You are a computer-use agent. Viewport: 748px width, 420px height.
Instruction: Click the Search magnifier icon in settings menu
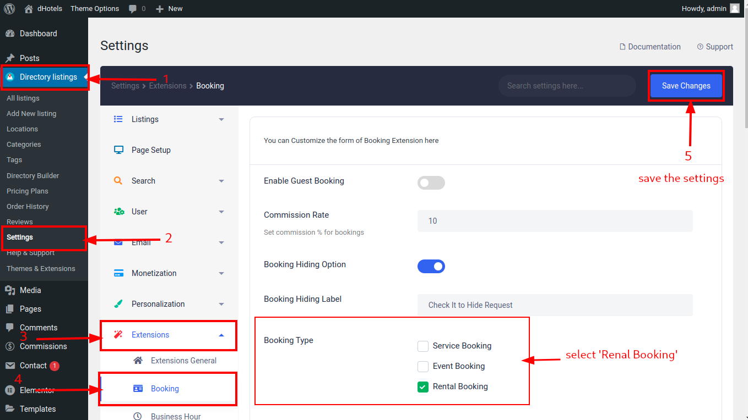pos(118,181)
